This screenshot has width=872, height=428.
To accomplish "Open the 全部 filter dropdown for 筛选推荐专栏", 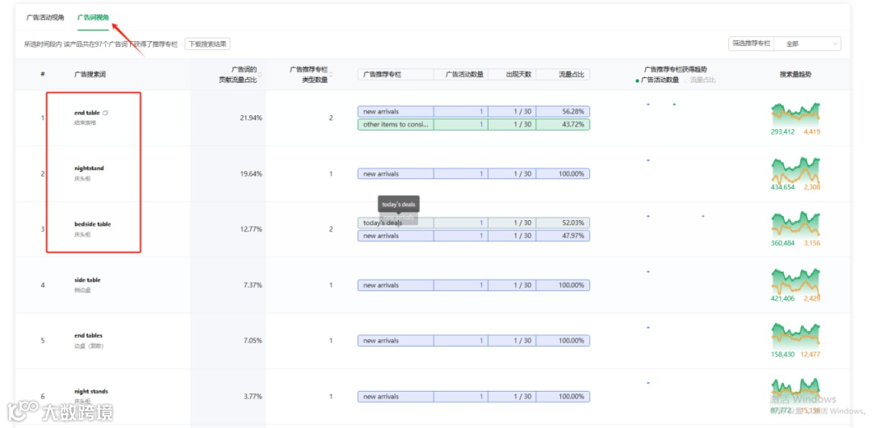I will tap(807, 44).
